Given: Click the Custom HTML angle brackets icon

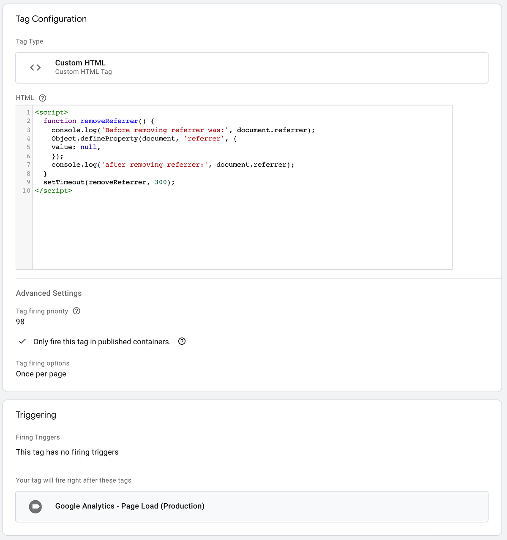Looking at the screenshot, I should point(35,67).
